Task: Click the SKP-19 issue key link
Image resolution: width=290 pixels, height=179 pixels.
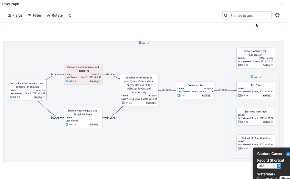Action: 72,125
